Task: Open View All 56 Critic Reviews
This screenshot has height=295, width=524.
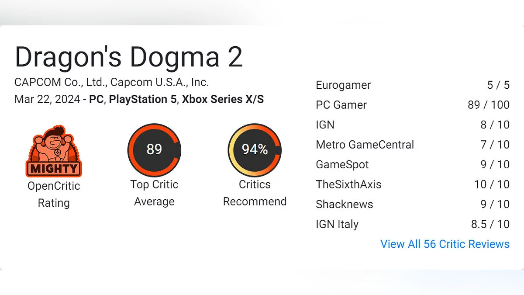Action: (x=445, y=244)
